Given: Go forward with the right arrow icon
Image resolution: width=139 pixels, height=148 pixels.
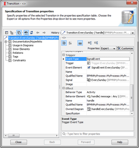Looking at the screenshot, I should tap(44, 32).
